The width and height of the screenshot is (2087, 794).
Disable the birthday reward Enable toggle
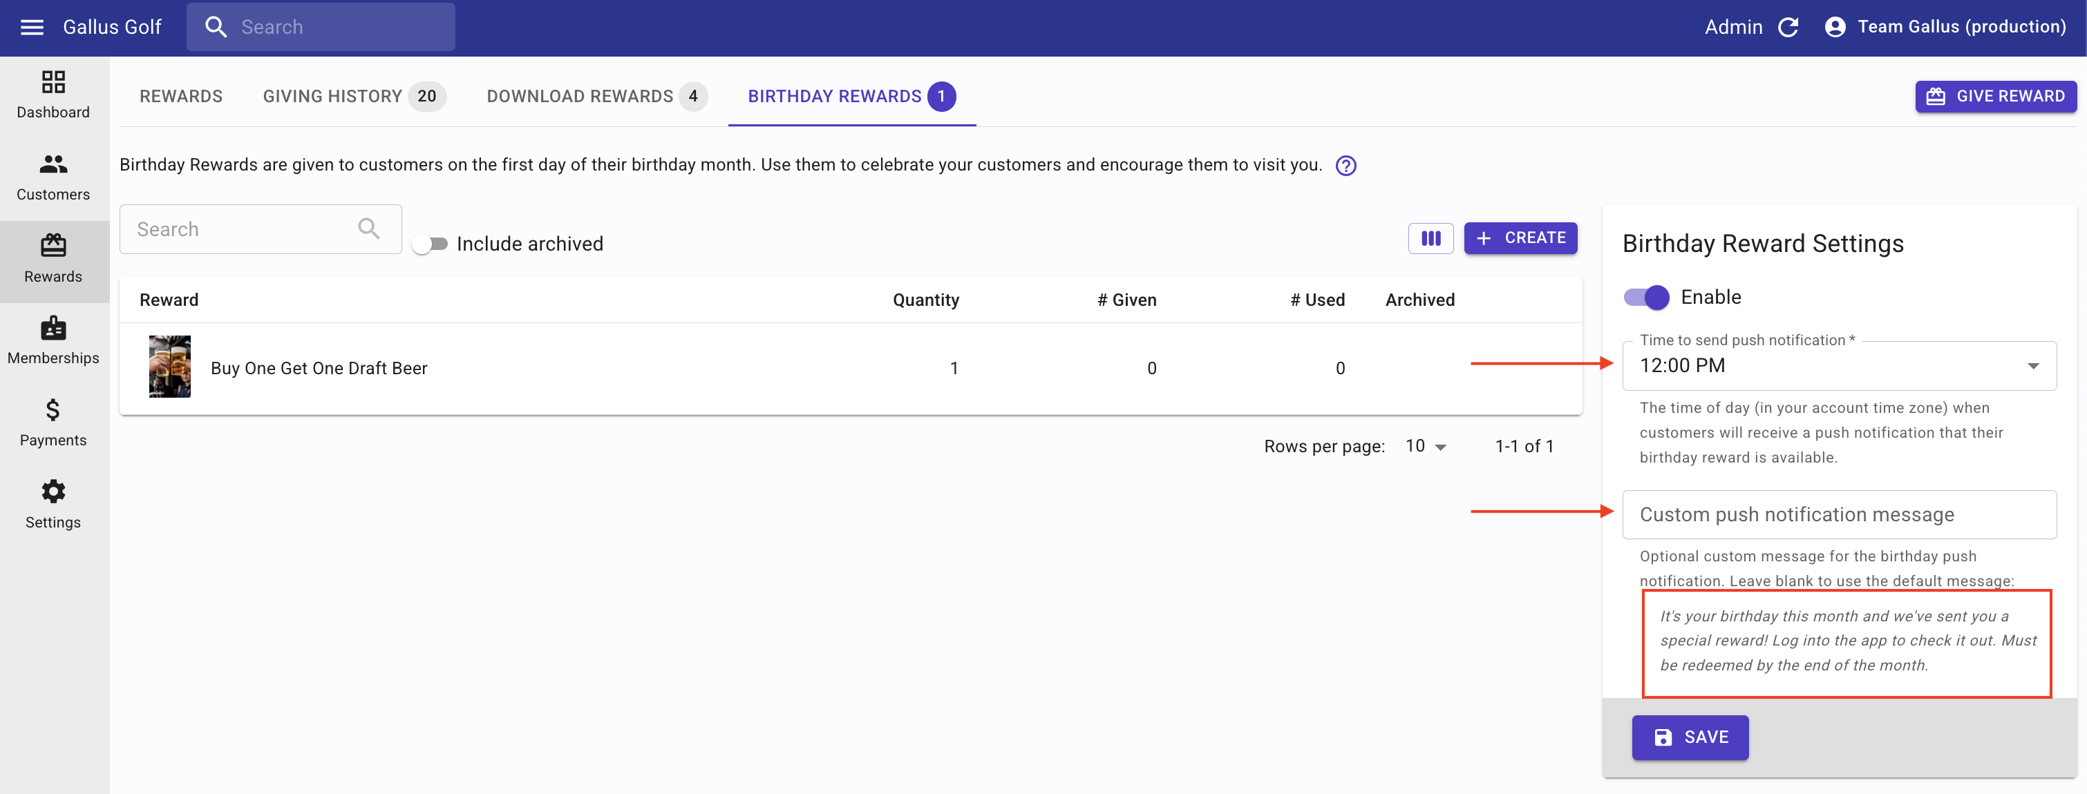(x=1646, y=297)
